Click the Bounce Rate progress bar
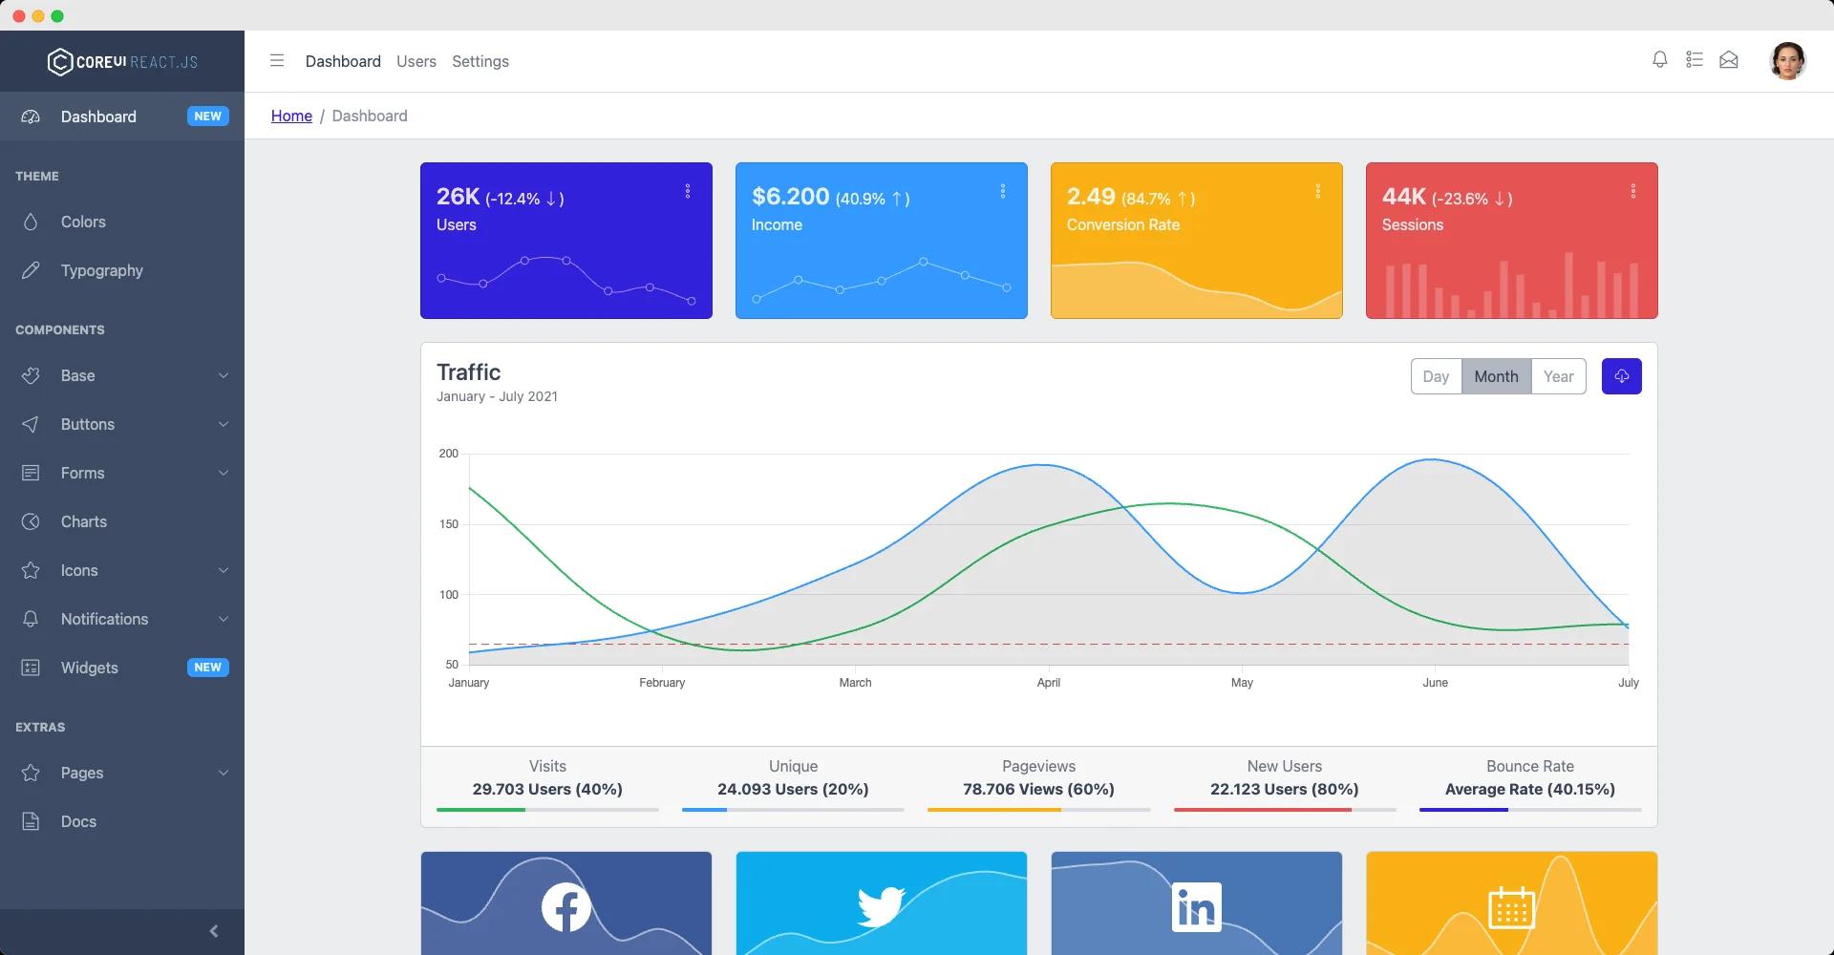This screenshot has height=955, width=1834. (x=1529, y=809)
